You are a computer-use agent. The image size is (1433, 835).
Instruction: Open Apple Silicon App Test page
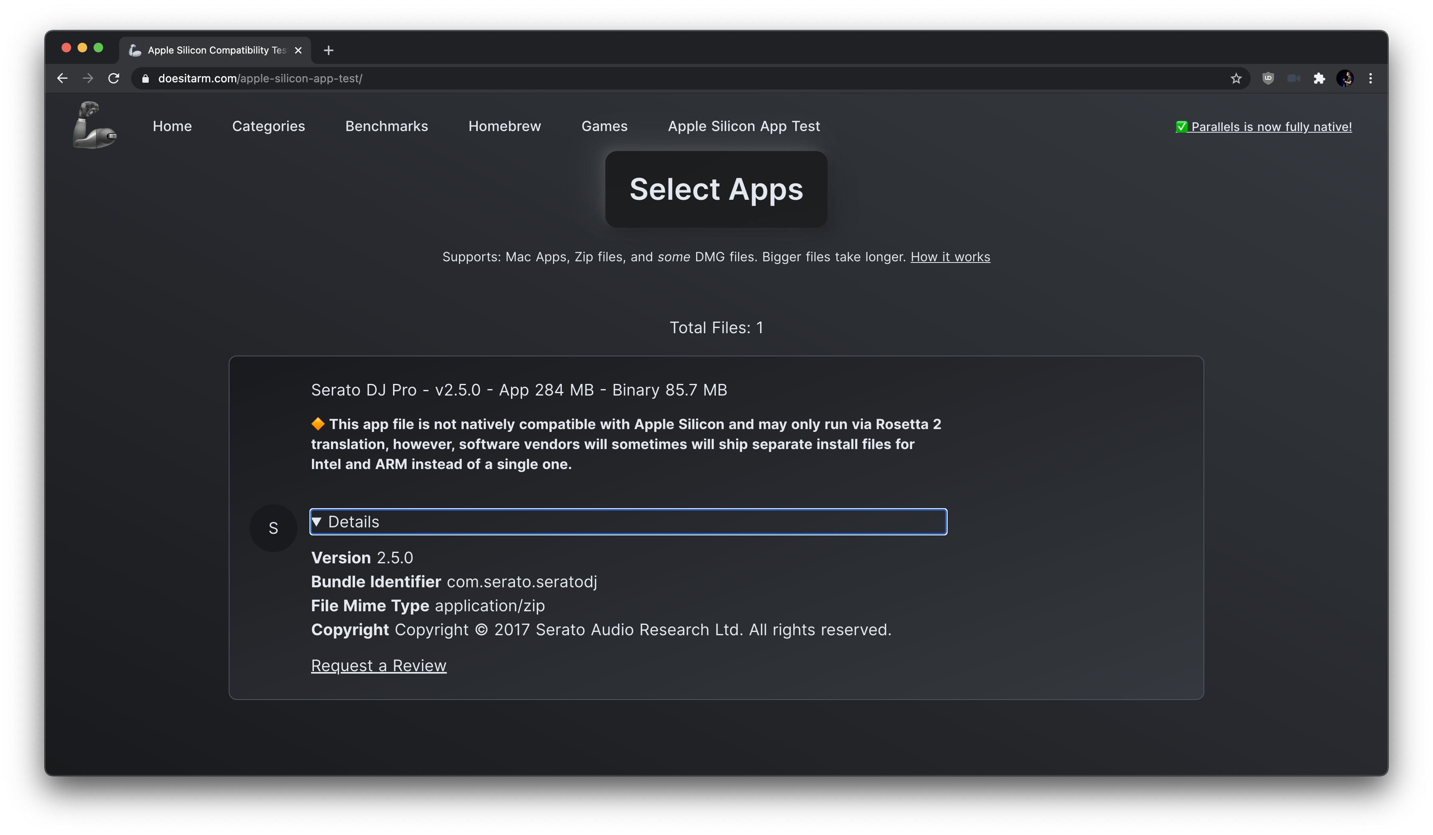click(744, 126)
